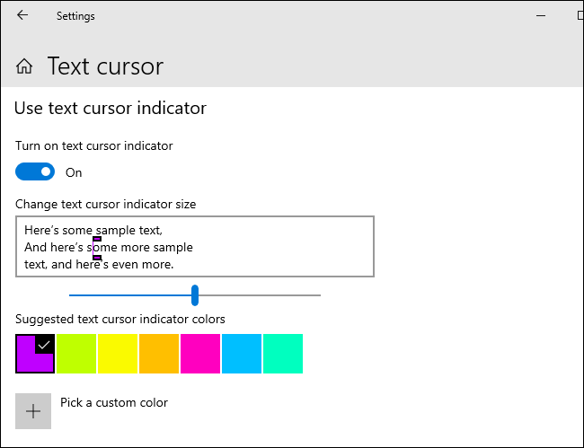Click the 'Text cursor' page heading
The height and width of the screenshot is (448, 584).
click(x=105, y=66)
